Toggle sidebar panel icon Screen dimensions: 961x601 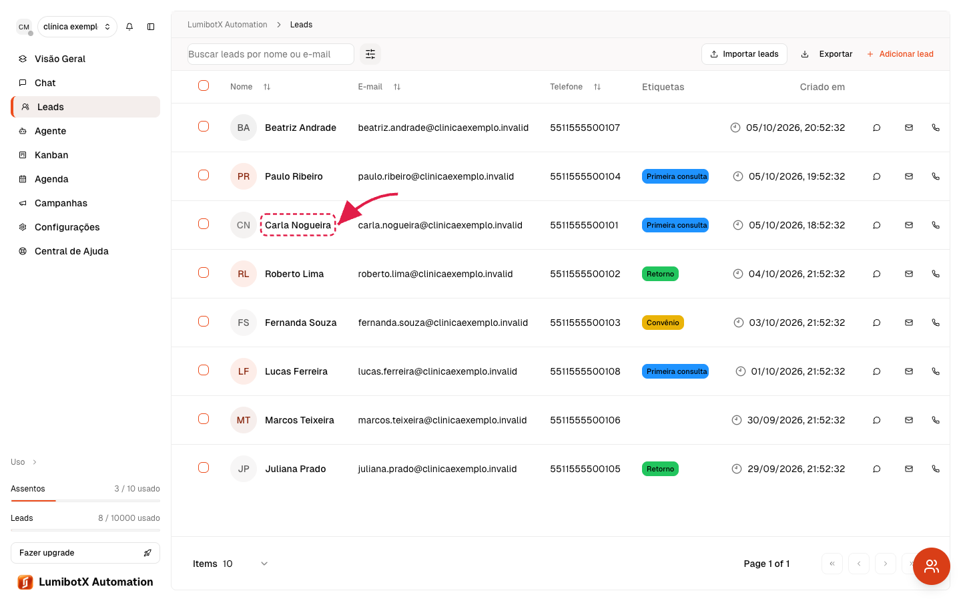(151, 27)
